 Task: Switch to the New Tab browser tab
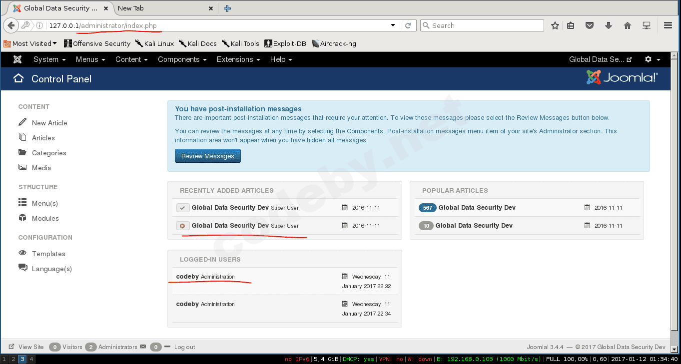(x=166, y=8)
